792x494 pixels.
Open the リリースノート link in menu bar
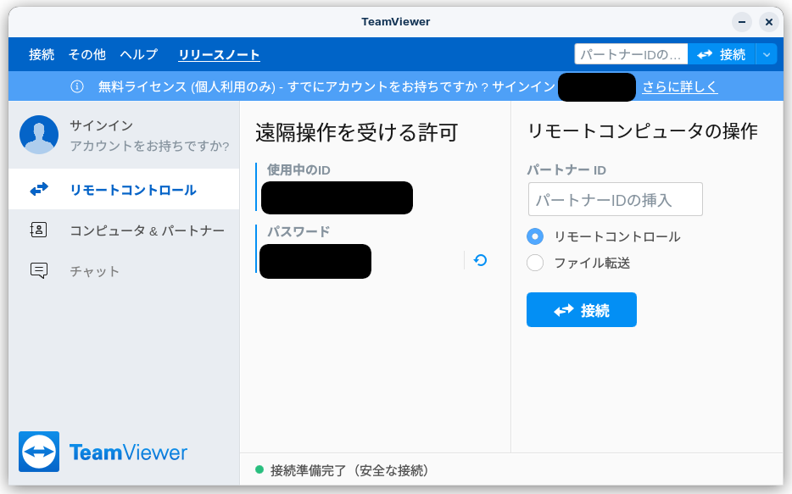[x=220, y=54]
